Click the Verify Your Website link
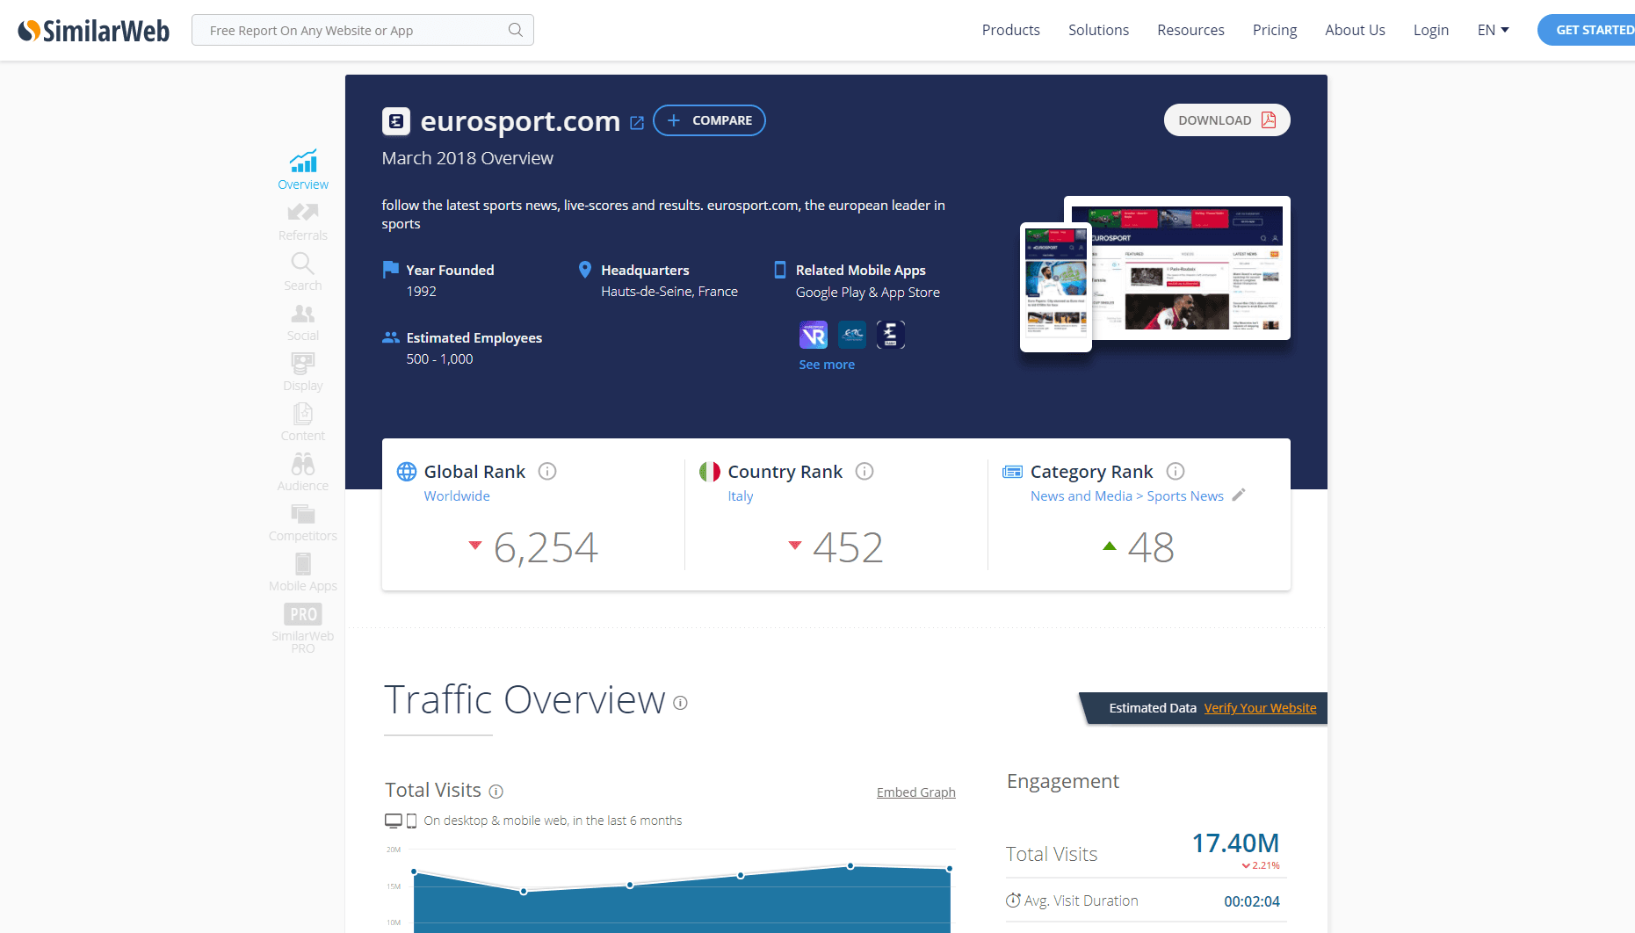 [1260, 707]
